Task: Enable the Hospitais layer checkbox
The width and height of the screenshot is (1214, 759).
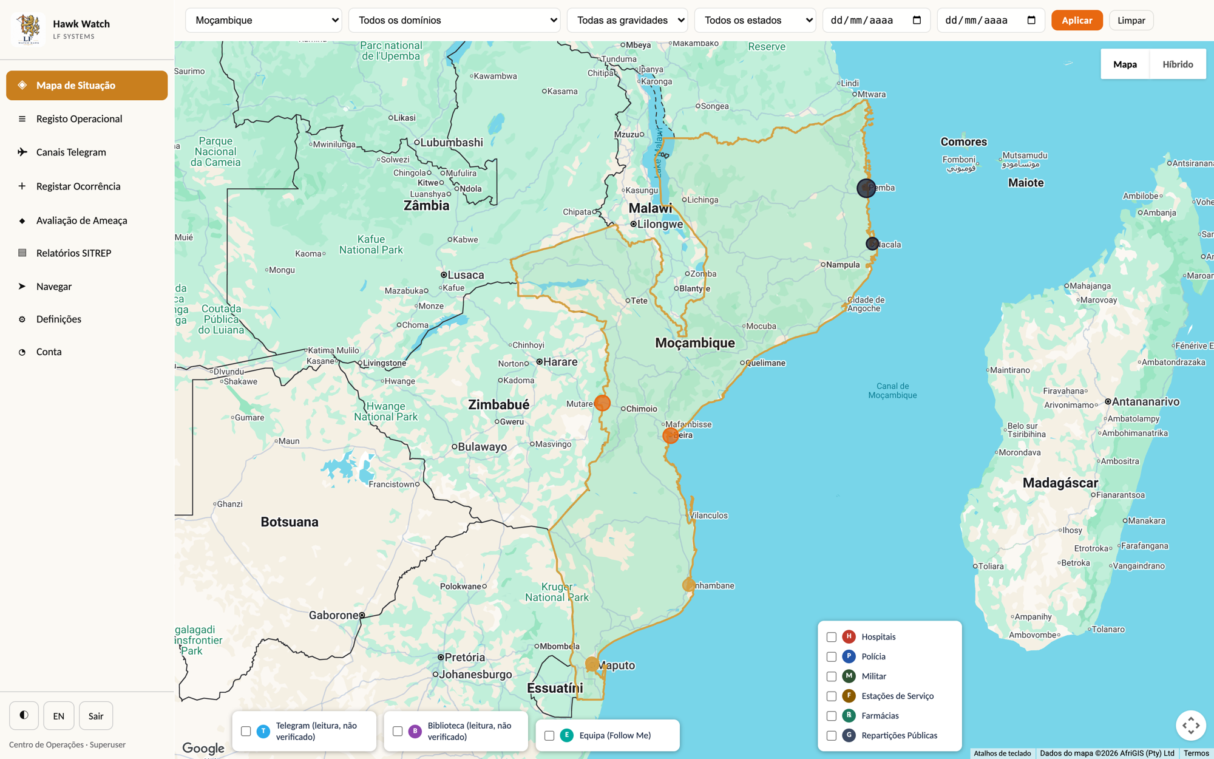Action: tap(832, 637)
